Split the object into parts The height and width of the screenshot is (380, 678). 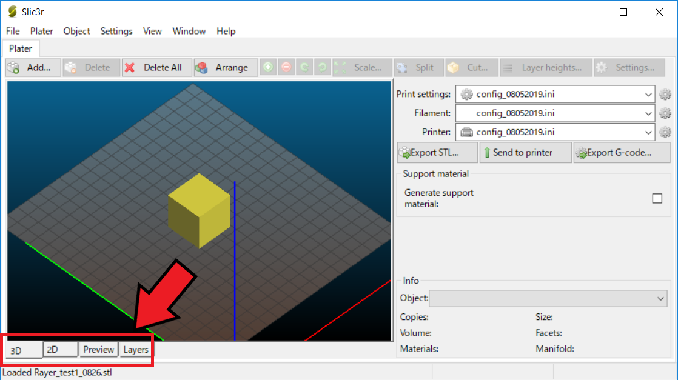(419, 67)
